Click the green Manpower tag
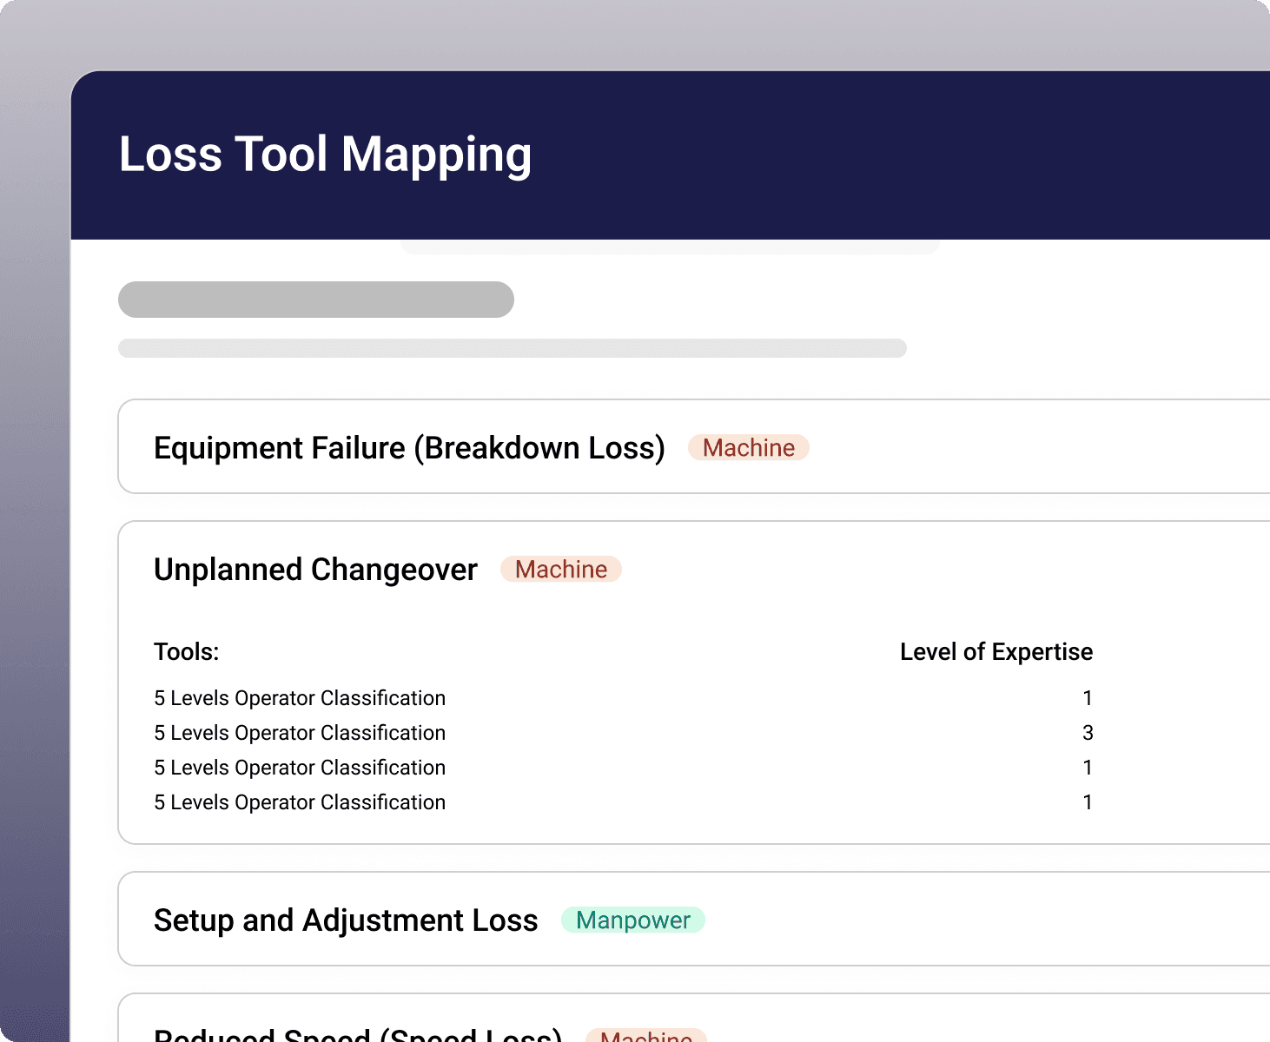Viewport: 1270px width, 1042px height. (632, 920)
